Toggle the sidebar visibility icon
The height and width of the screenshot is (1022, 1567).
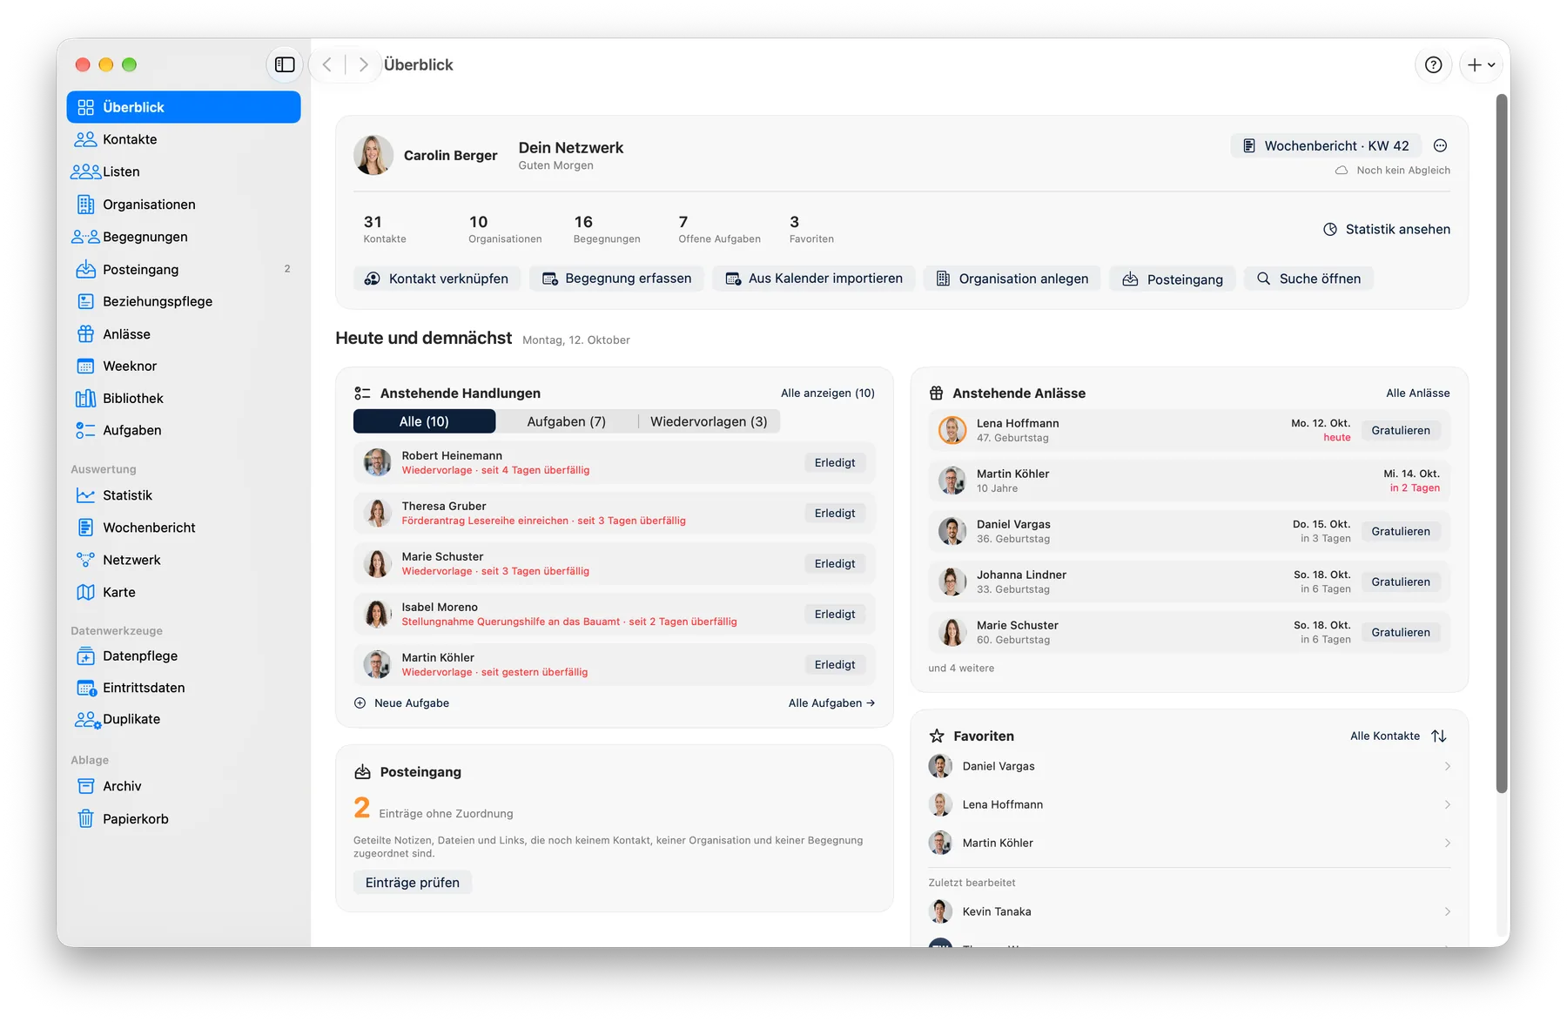pos(285,64)
